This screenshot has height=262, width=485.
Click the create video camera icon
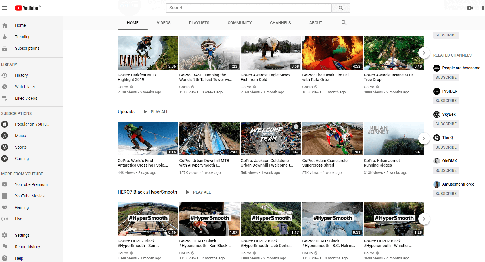pos(470,8)
